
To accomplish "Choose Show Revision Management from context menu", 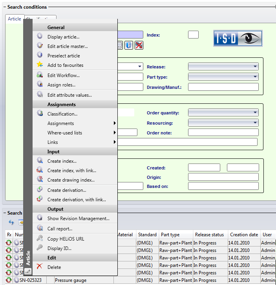I will (x=78, y=218).
